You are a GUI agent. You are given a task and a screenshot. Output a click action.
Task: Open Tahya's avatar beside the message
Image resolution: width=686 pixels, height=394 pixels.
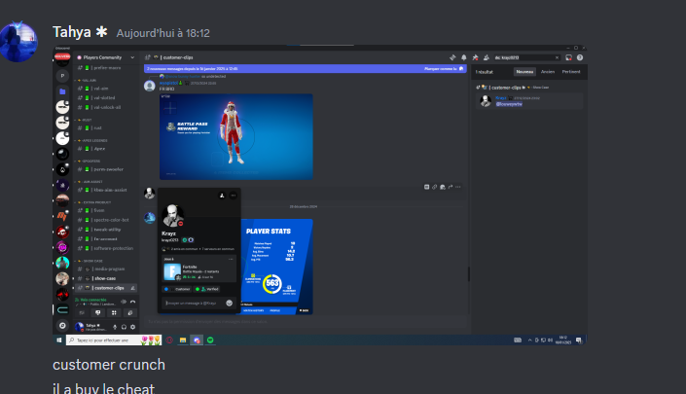18,42
